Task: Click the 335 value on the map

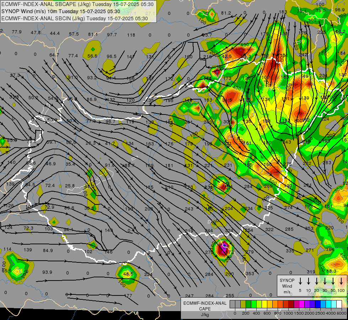Action: click(290, 251)
